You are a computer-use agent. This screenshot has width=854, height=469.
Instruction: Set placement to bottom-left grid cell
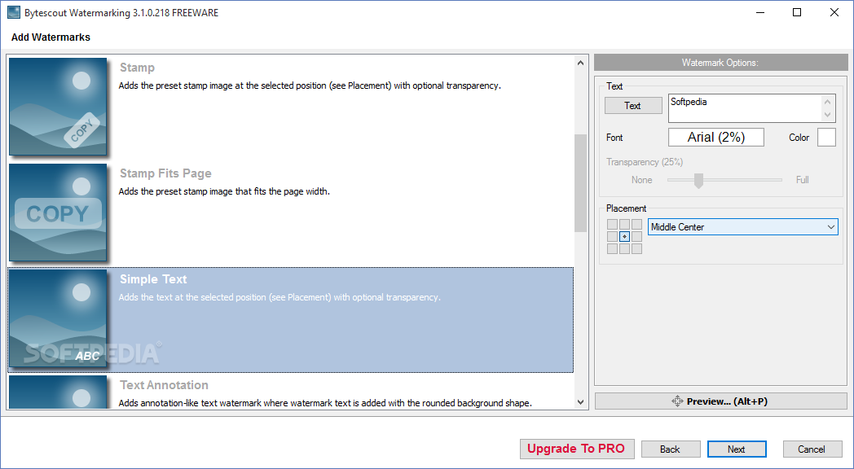click(x=612, y=248)
